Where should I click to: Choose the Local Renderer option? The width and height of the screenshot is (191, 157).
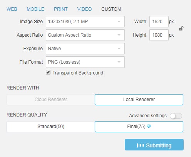pyautogui.click(x=139, y=100)
